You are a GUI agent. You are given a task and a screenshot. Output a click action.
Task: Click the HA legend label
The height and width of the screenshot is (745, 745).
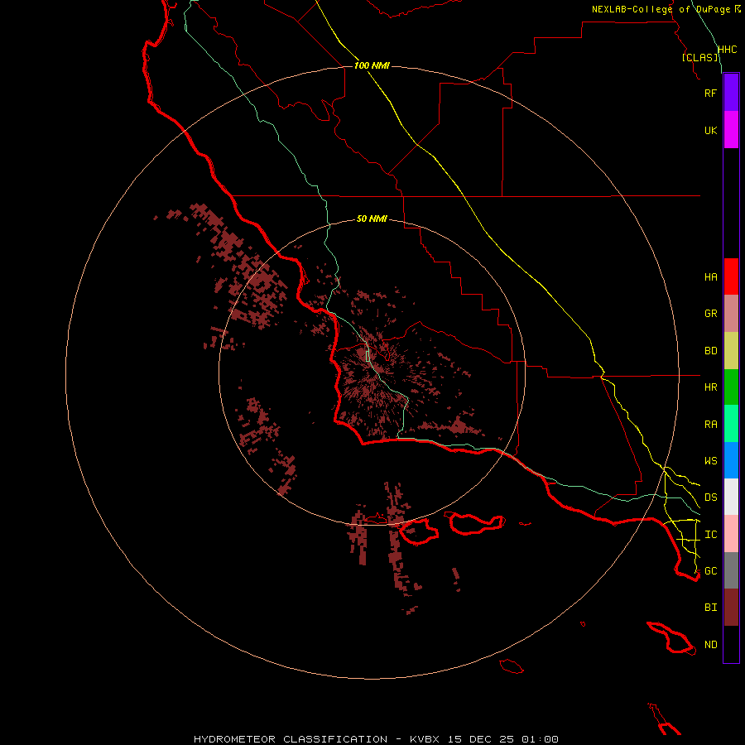pyautogui.click(x=711, y=277)
